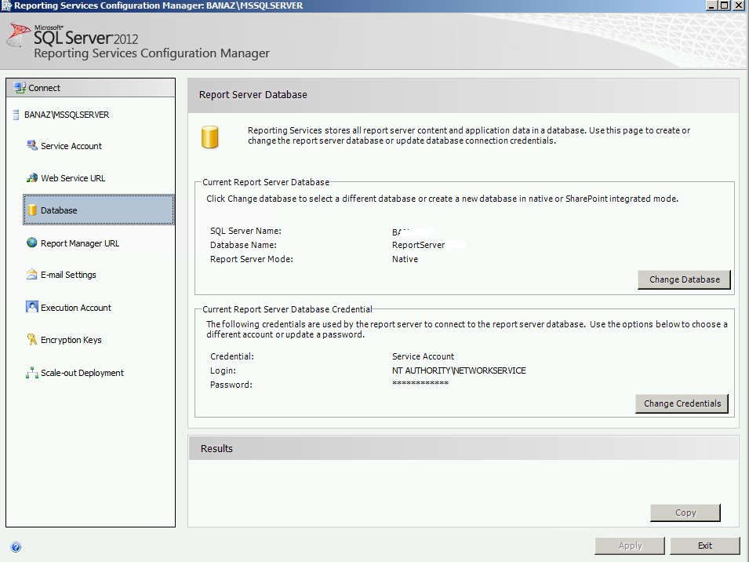The image size is (749, 562).
Task: Maximize the Configuration Manager window
Action: [x=724, y=5]
